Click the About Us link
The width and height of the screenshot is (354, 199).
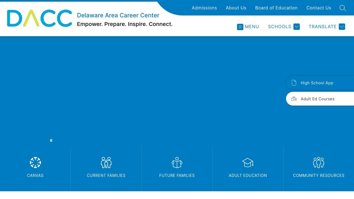(x=236, y=8)
